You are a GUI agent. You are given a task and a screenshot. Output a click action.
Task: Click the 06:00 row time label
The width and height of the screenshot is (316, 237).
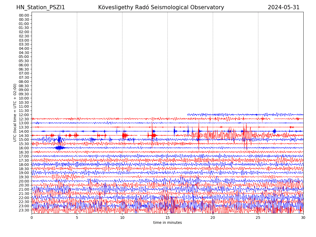click(x=24, y=65)
